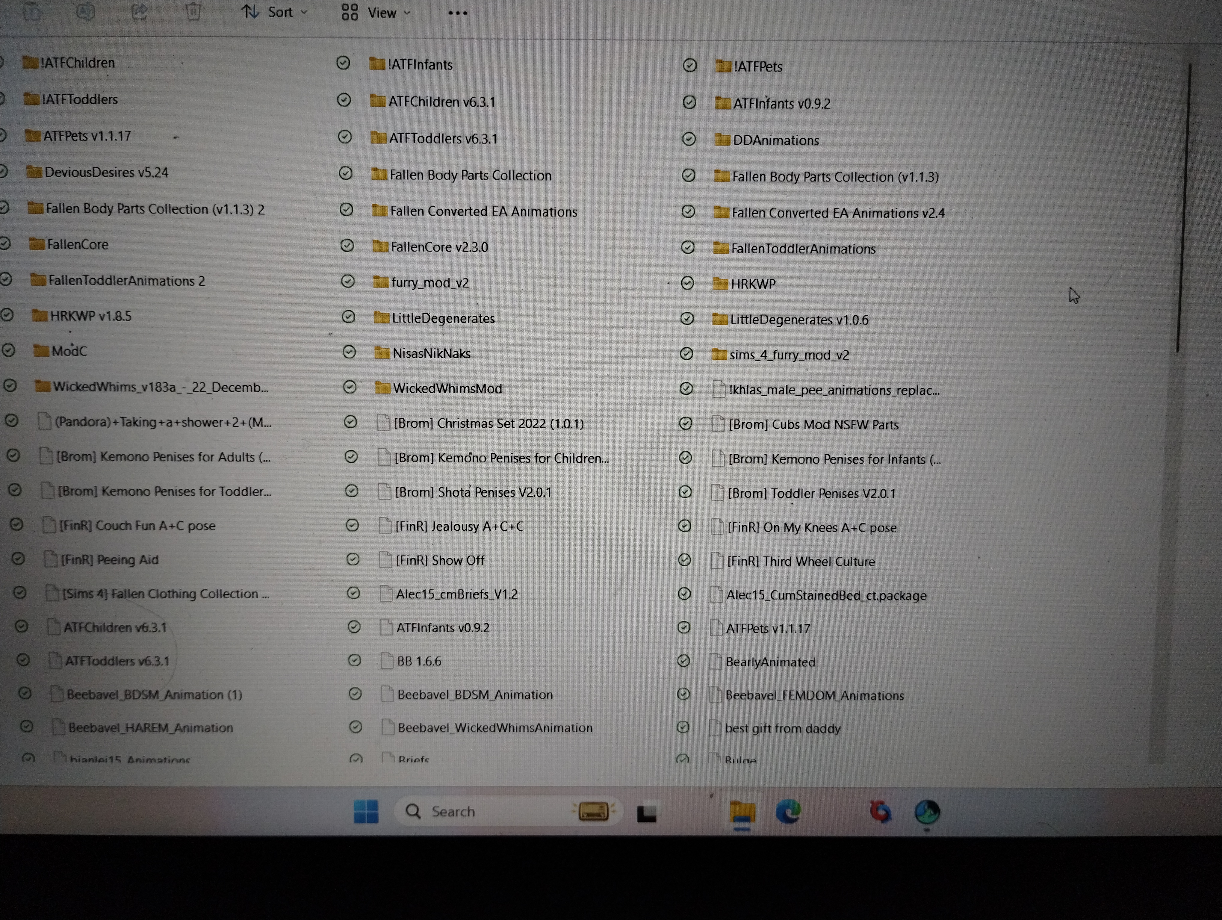Toggle the checkmark beside NisasNikNaks
The height and width of the screenshot is (920, 1222).
(x=349, y=352)
